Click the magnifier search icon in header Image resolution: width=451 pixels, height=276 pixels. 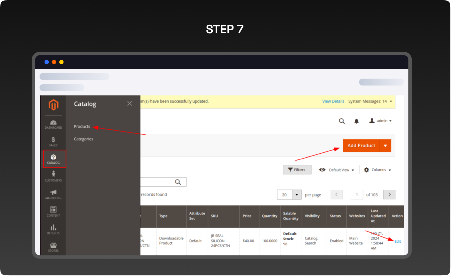[342, 121]
